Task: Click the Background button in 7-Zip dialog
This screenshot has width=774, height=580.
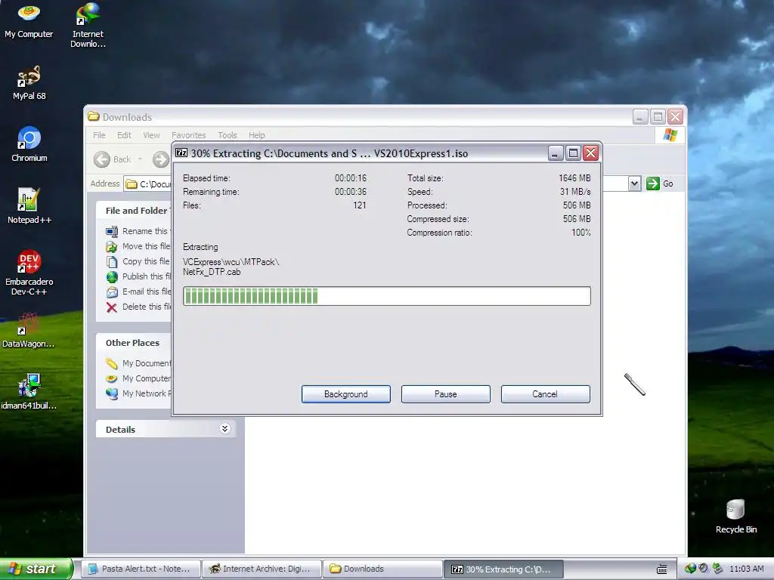Action: click(x=346, y=394)
